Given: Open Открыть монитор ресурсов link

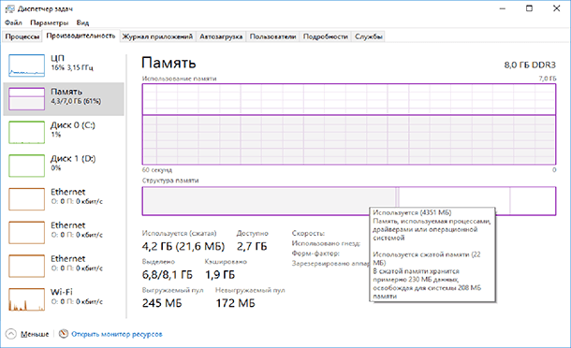Looking at the screenshot, I should [x=116, y=334].
